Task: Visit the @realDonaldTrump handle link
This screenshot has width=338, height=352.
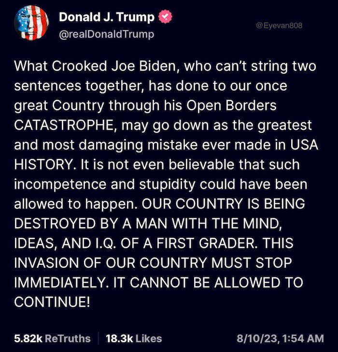Action: point(107,34)
